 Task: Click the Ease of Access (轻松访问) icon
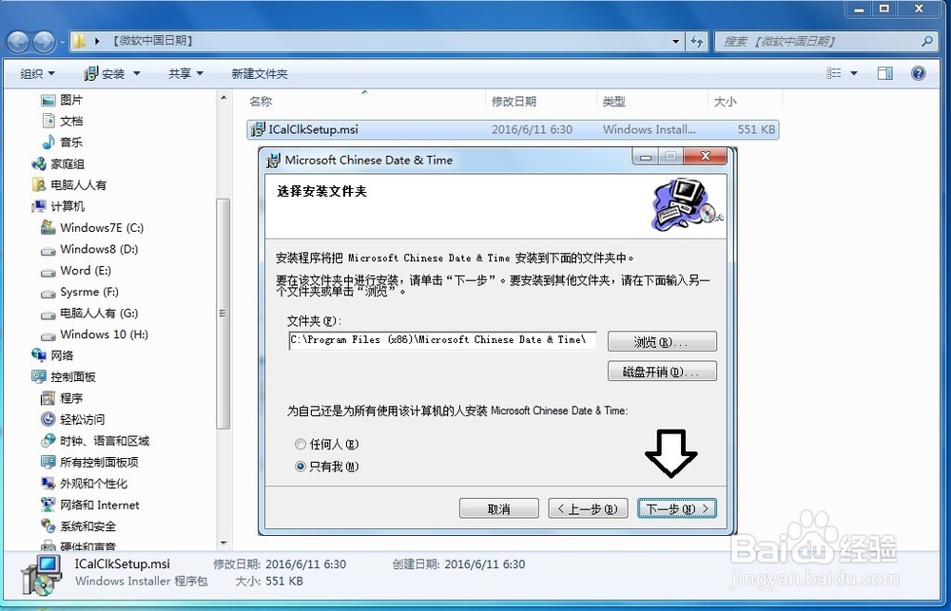[48, 419]
